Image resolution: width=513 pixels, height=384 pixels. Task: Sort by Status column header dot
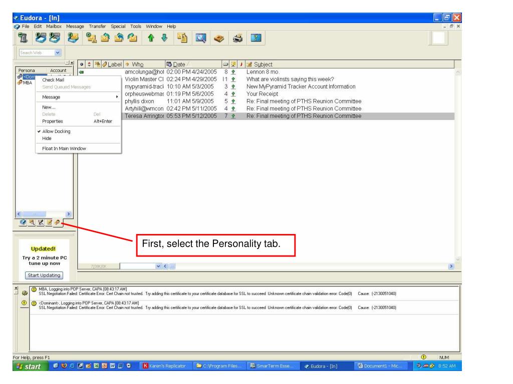82,64
